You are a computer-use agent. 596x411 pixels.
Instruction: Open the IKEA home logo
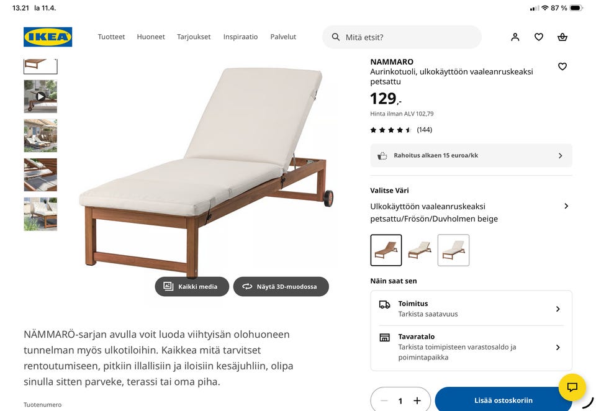[x=48, y=37]
